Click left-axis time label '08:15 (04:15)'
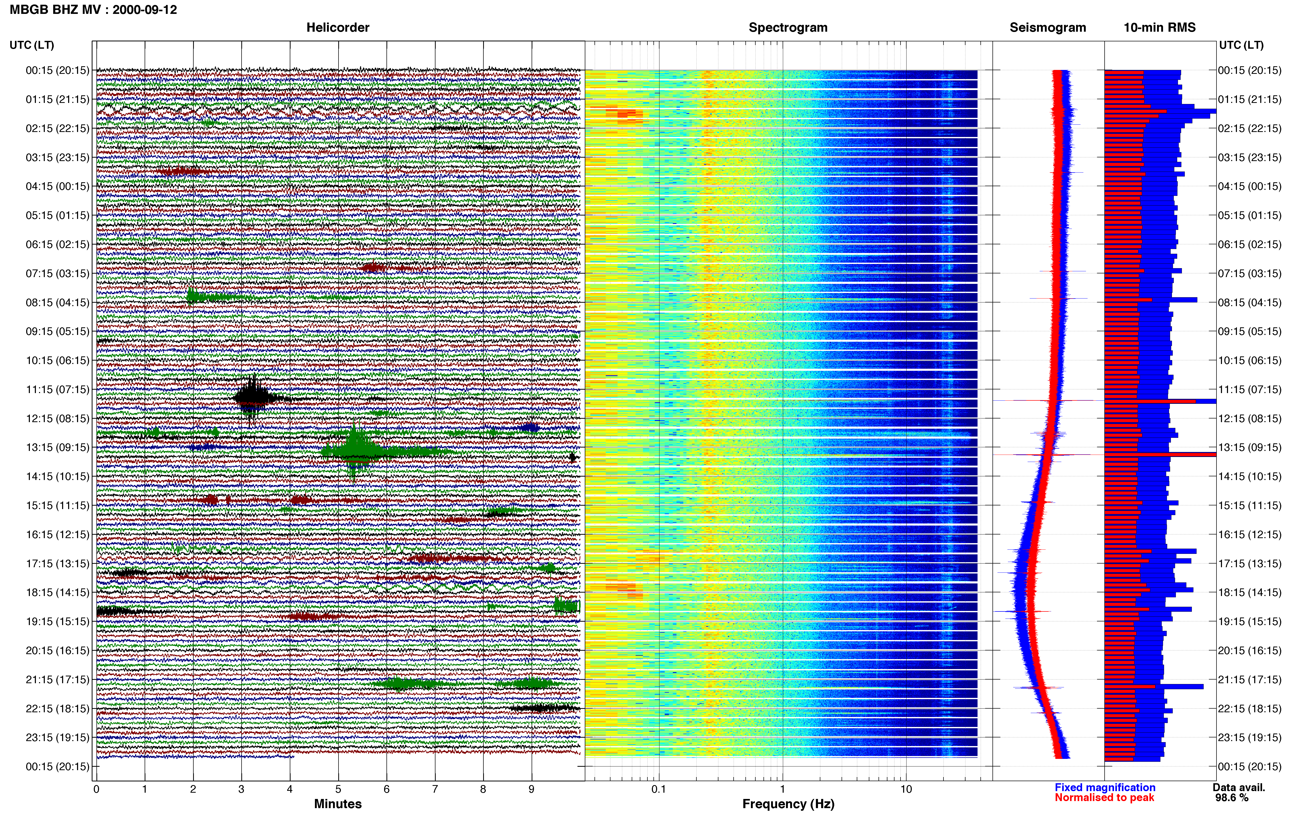1315x822 pixels. (57, 302)
